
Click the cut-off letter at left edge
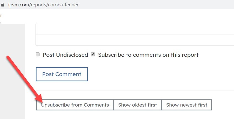click(x=0, y=16)
